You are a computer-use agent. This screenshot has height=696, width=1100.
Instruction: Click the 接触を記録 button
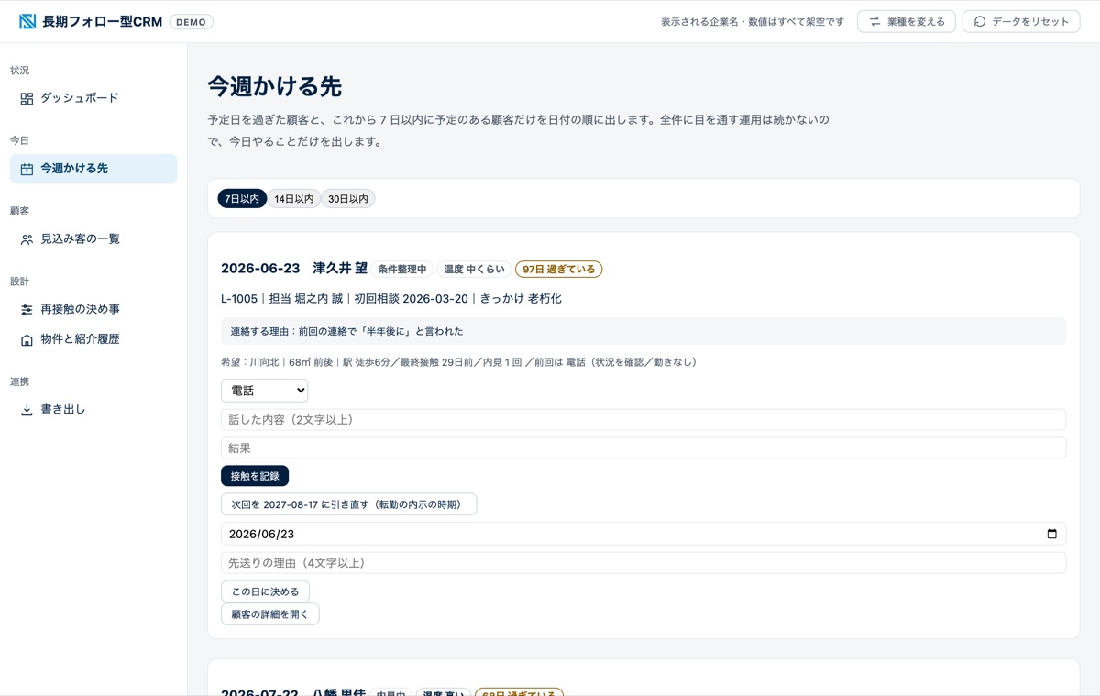click(x=255, y=476)
